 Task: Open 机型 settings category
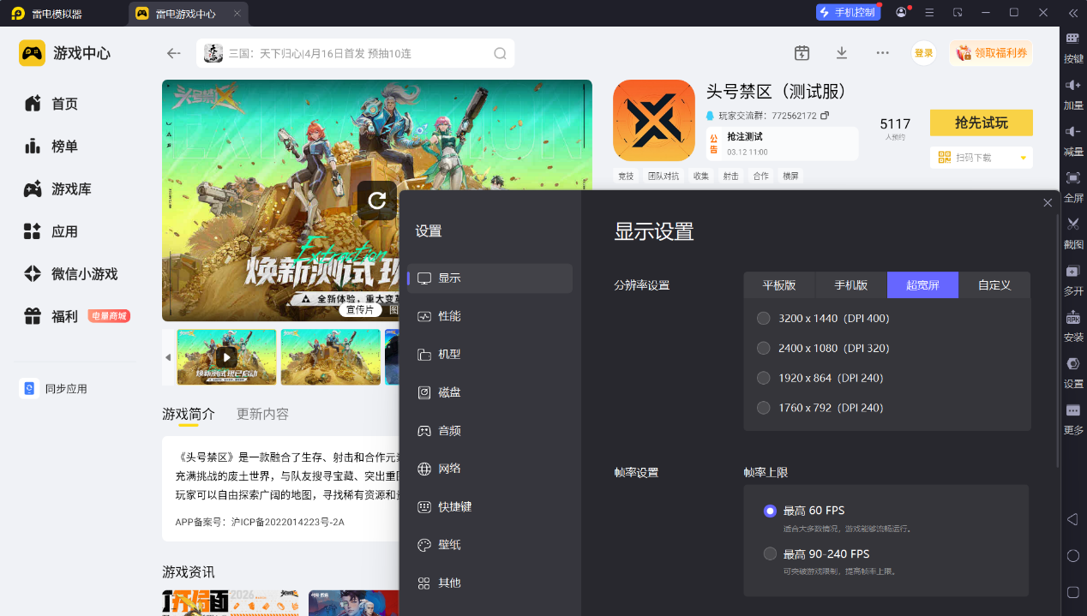click(489, 355)
